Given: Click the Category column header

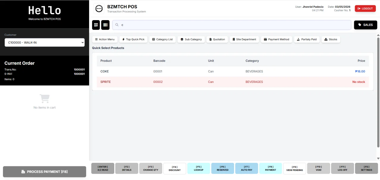Looking at the screenshot, I should [x=252, y=61].
